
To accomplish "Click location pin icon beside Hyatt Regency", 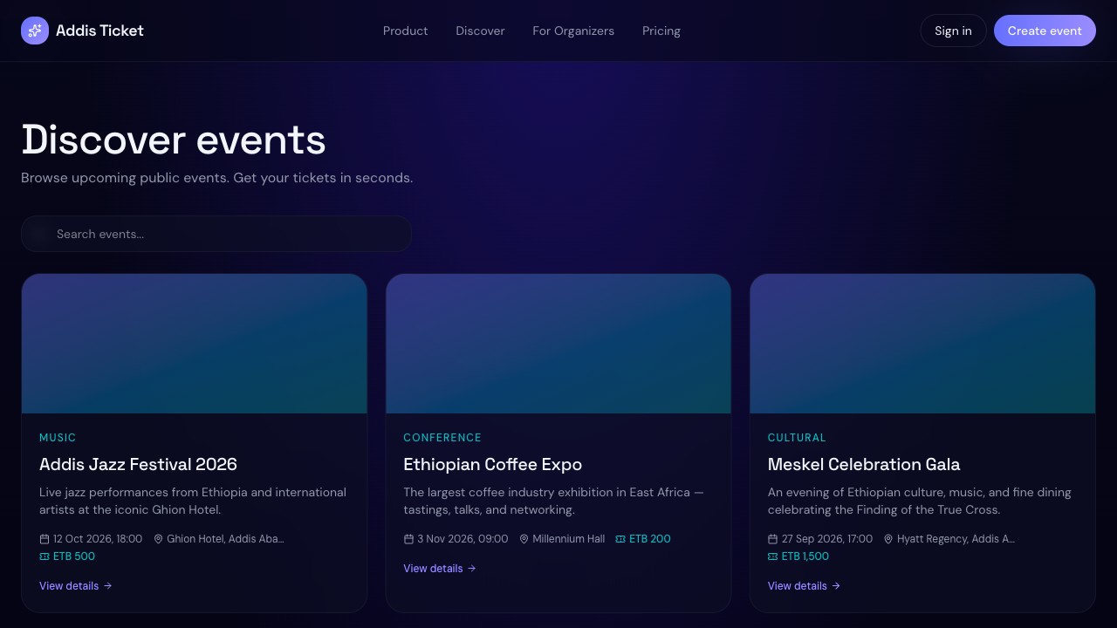I will (x=888, y=539).
